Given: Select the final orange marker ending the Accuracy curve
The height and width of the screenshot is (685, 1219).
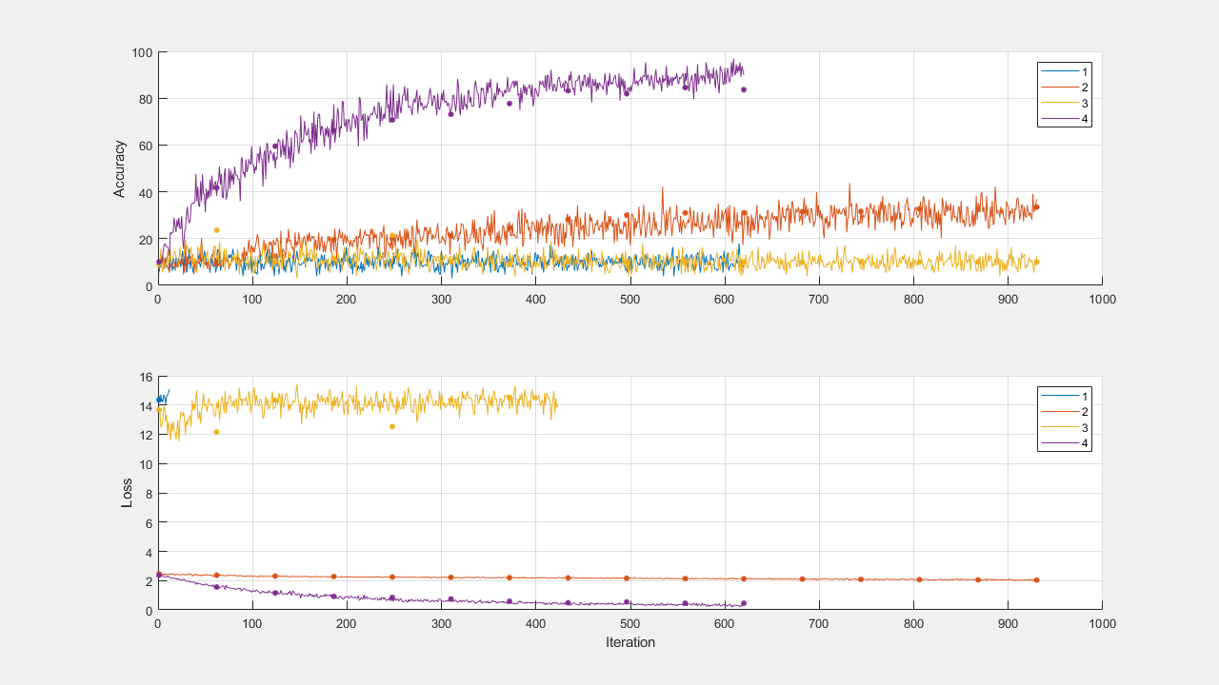Looking at the screenshot, I should click(x=1036, y=207).
